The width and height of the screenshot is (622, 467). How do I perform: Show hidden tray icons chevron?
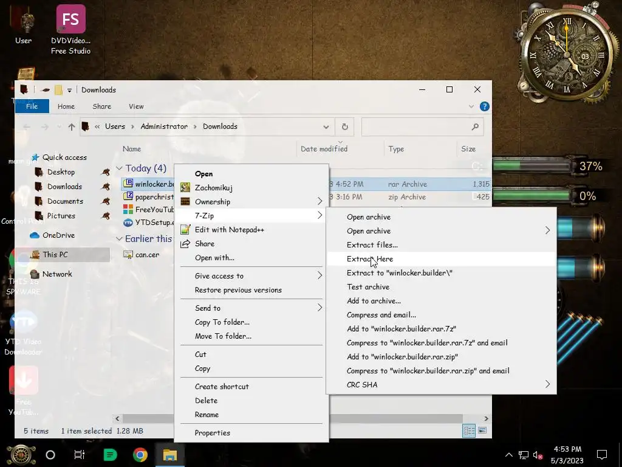pos(508,455)
